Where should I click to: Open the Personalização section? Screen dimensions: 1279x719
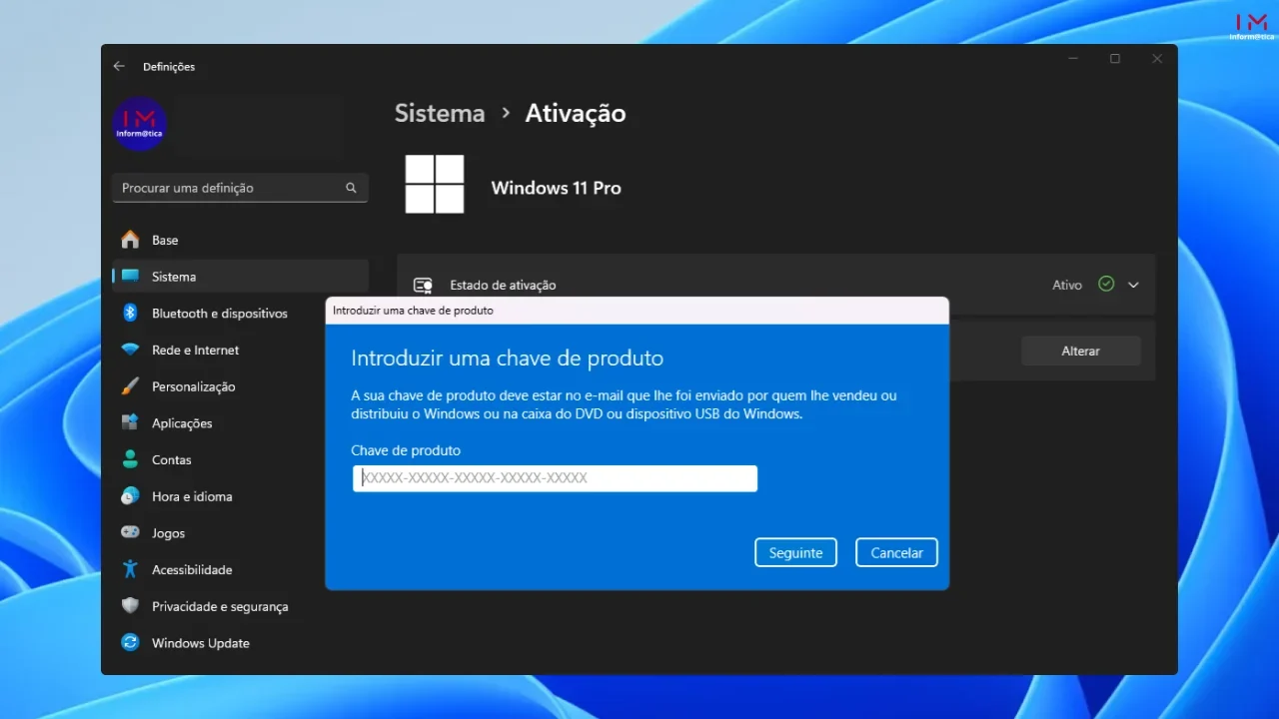pos(240,386)
